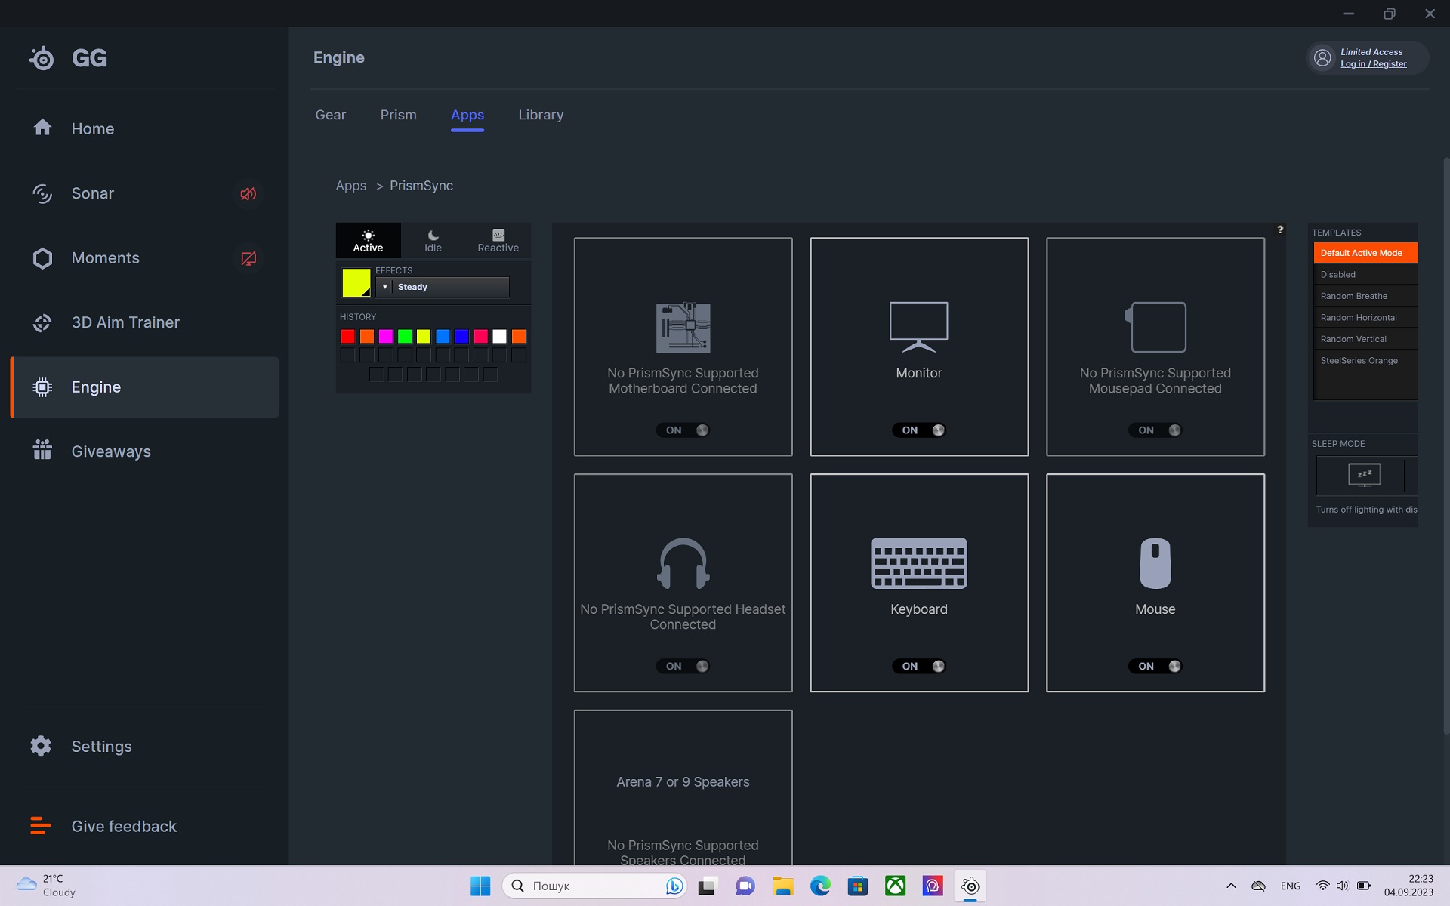Pick the magenta history color swatch
The width and height of the screenshot is (1450, 906).
click(386, 336)
